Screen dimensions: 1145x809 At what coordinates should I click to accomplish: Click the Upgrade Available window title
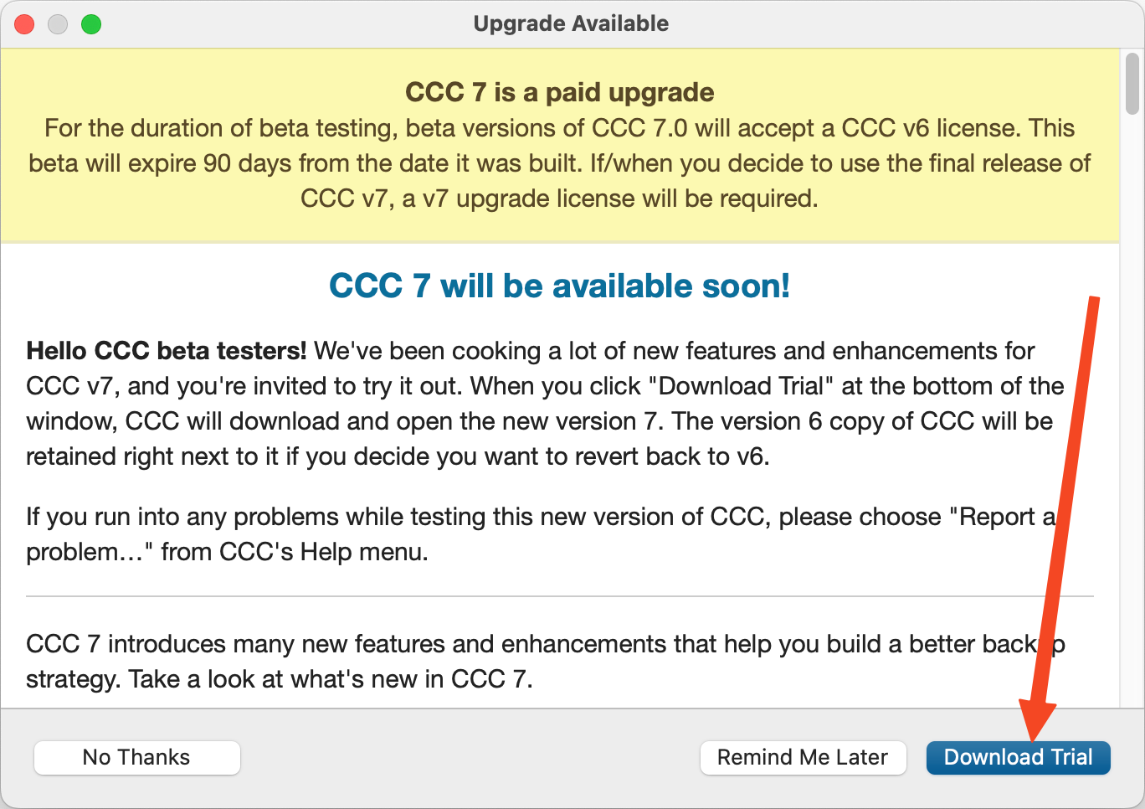point(571,23)
